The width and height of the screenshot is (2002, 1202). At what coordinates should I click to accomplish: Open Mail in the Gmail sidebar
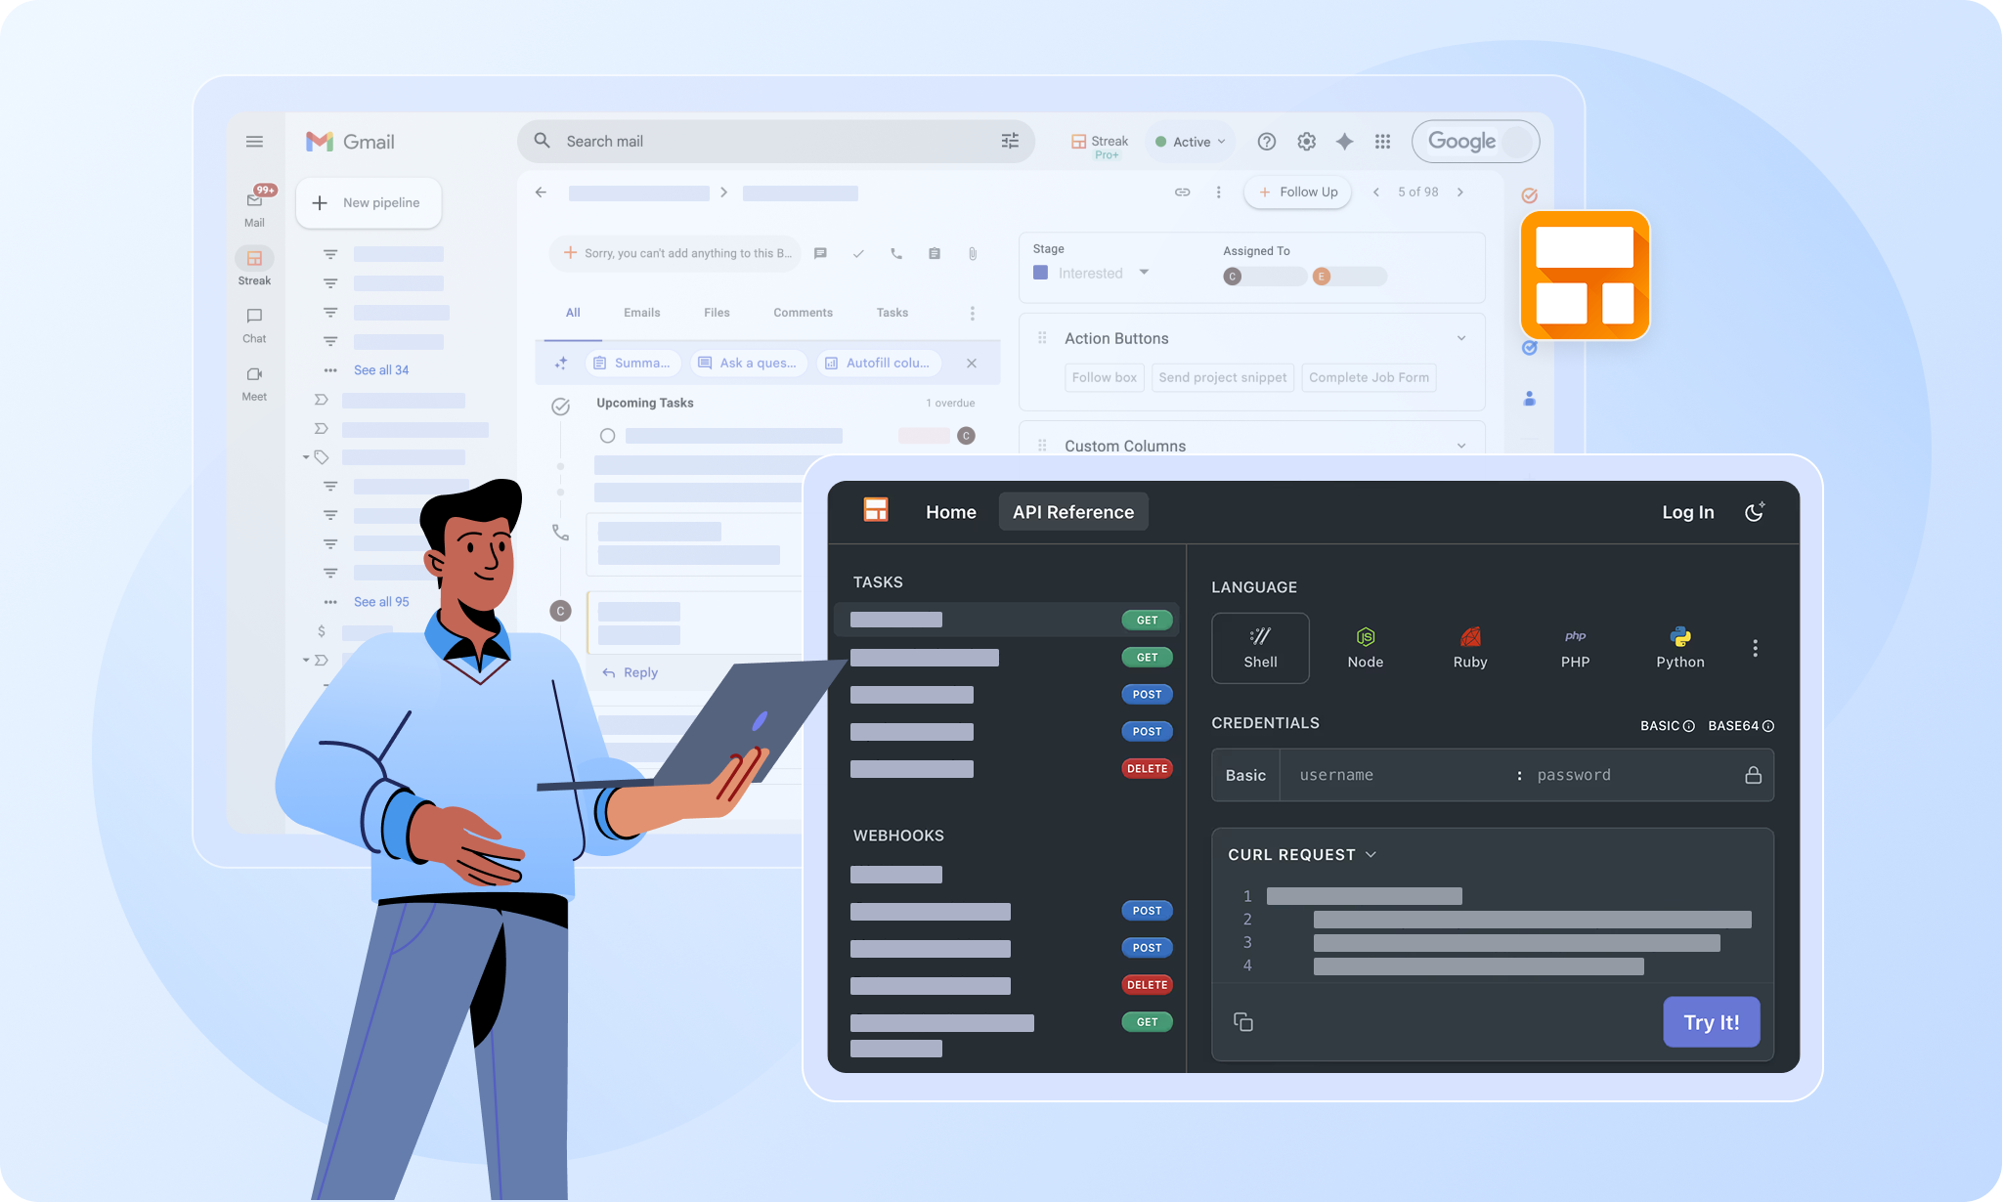[x=254, y=206]
